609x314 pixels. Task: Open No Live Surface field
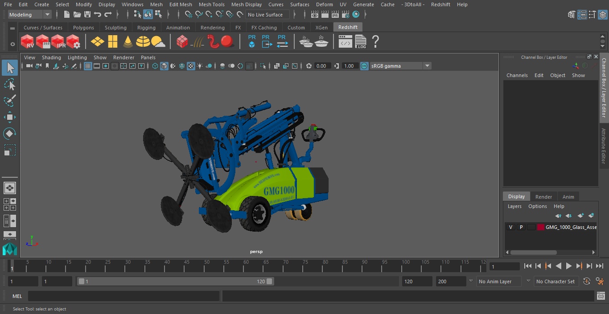pos(267,15)
